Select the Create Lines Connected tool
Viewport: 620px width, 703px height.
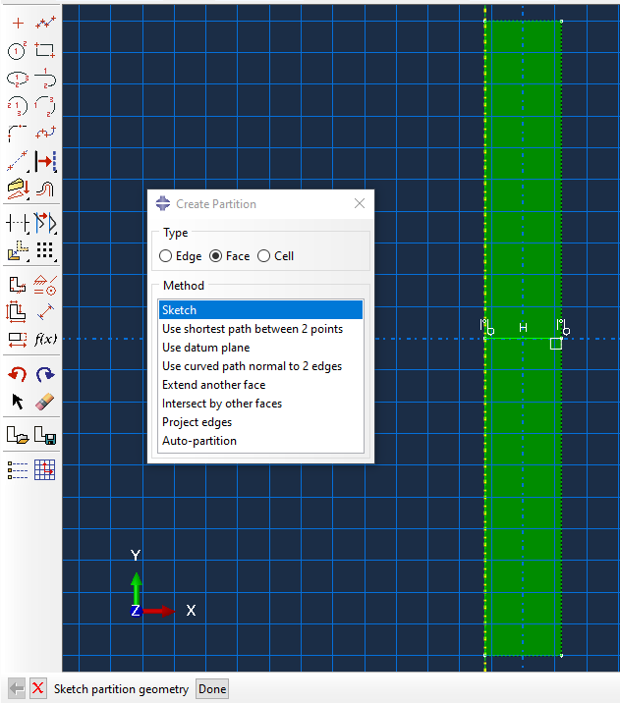(45, 23)
